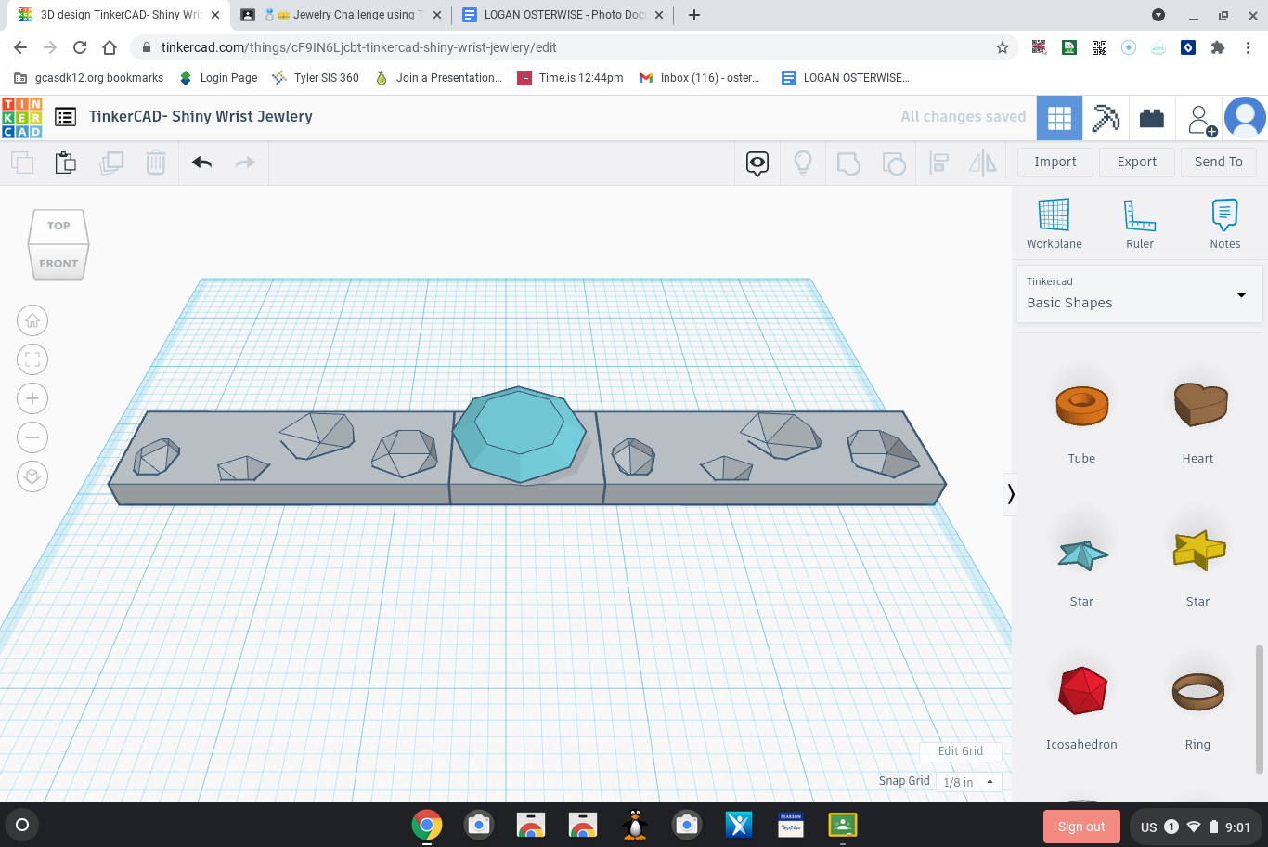Screen dimensions: 1268x847
Task: Click the Export button
Action: tap(1137, 162)
